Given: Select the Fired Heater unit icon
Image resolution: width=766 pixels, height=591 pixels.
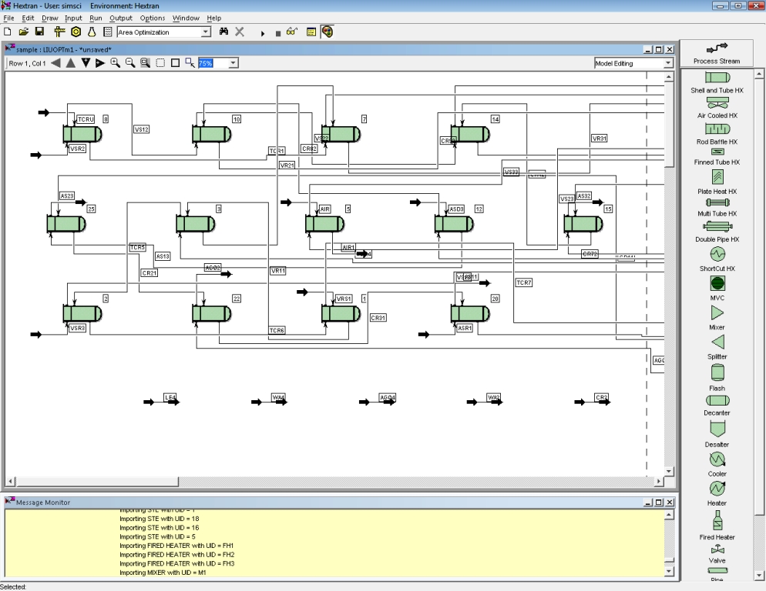Looking at the screenshot, I should click(717, 520).
